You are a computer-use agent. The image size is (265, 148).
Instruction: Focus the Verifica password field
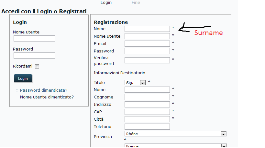pos(147,60)
